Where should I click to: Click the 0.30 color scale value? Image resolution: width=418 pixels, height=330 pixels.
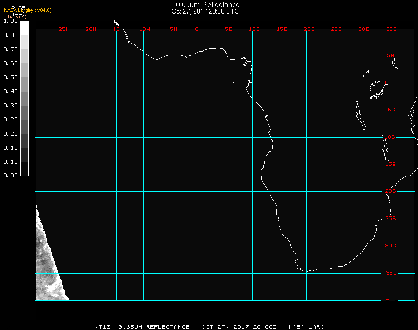pyautogui.click(x=11, y=106)
